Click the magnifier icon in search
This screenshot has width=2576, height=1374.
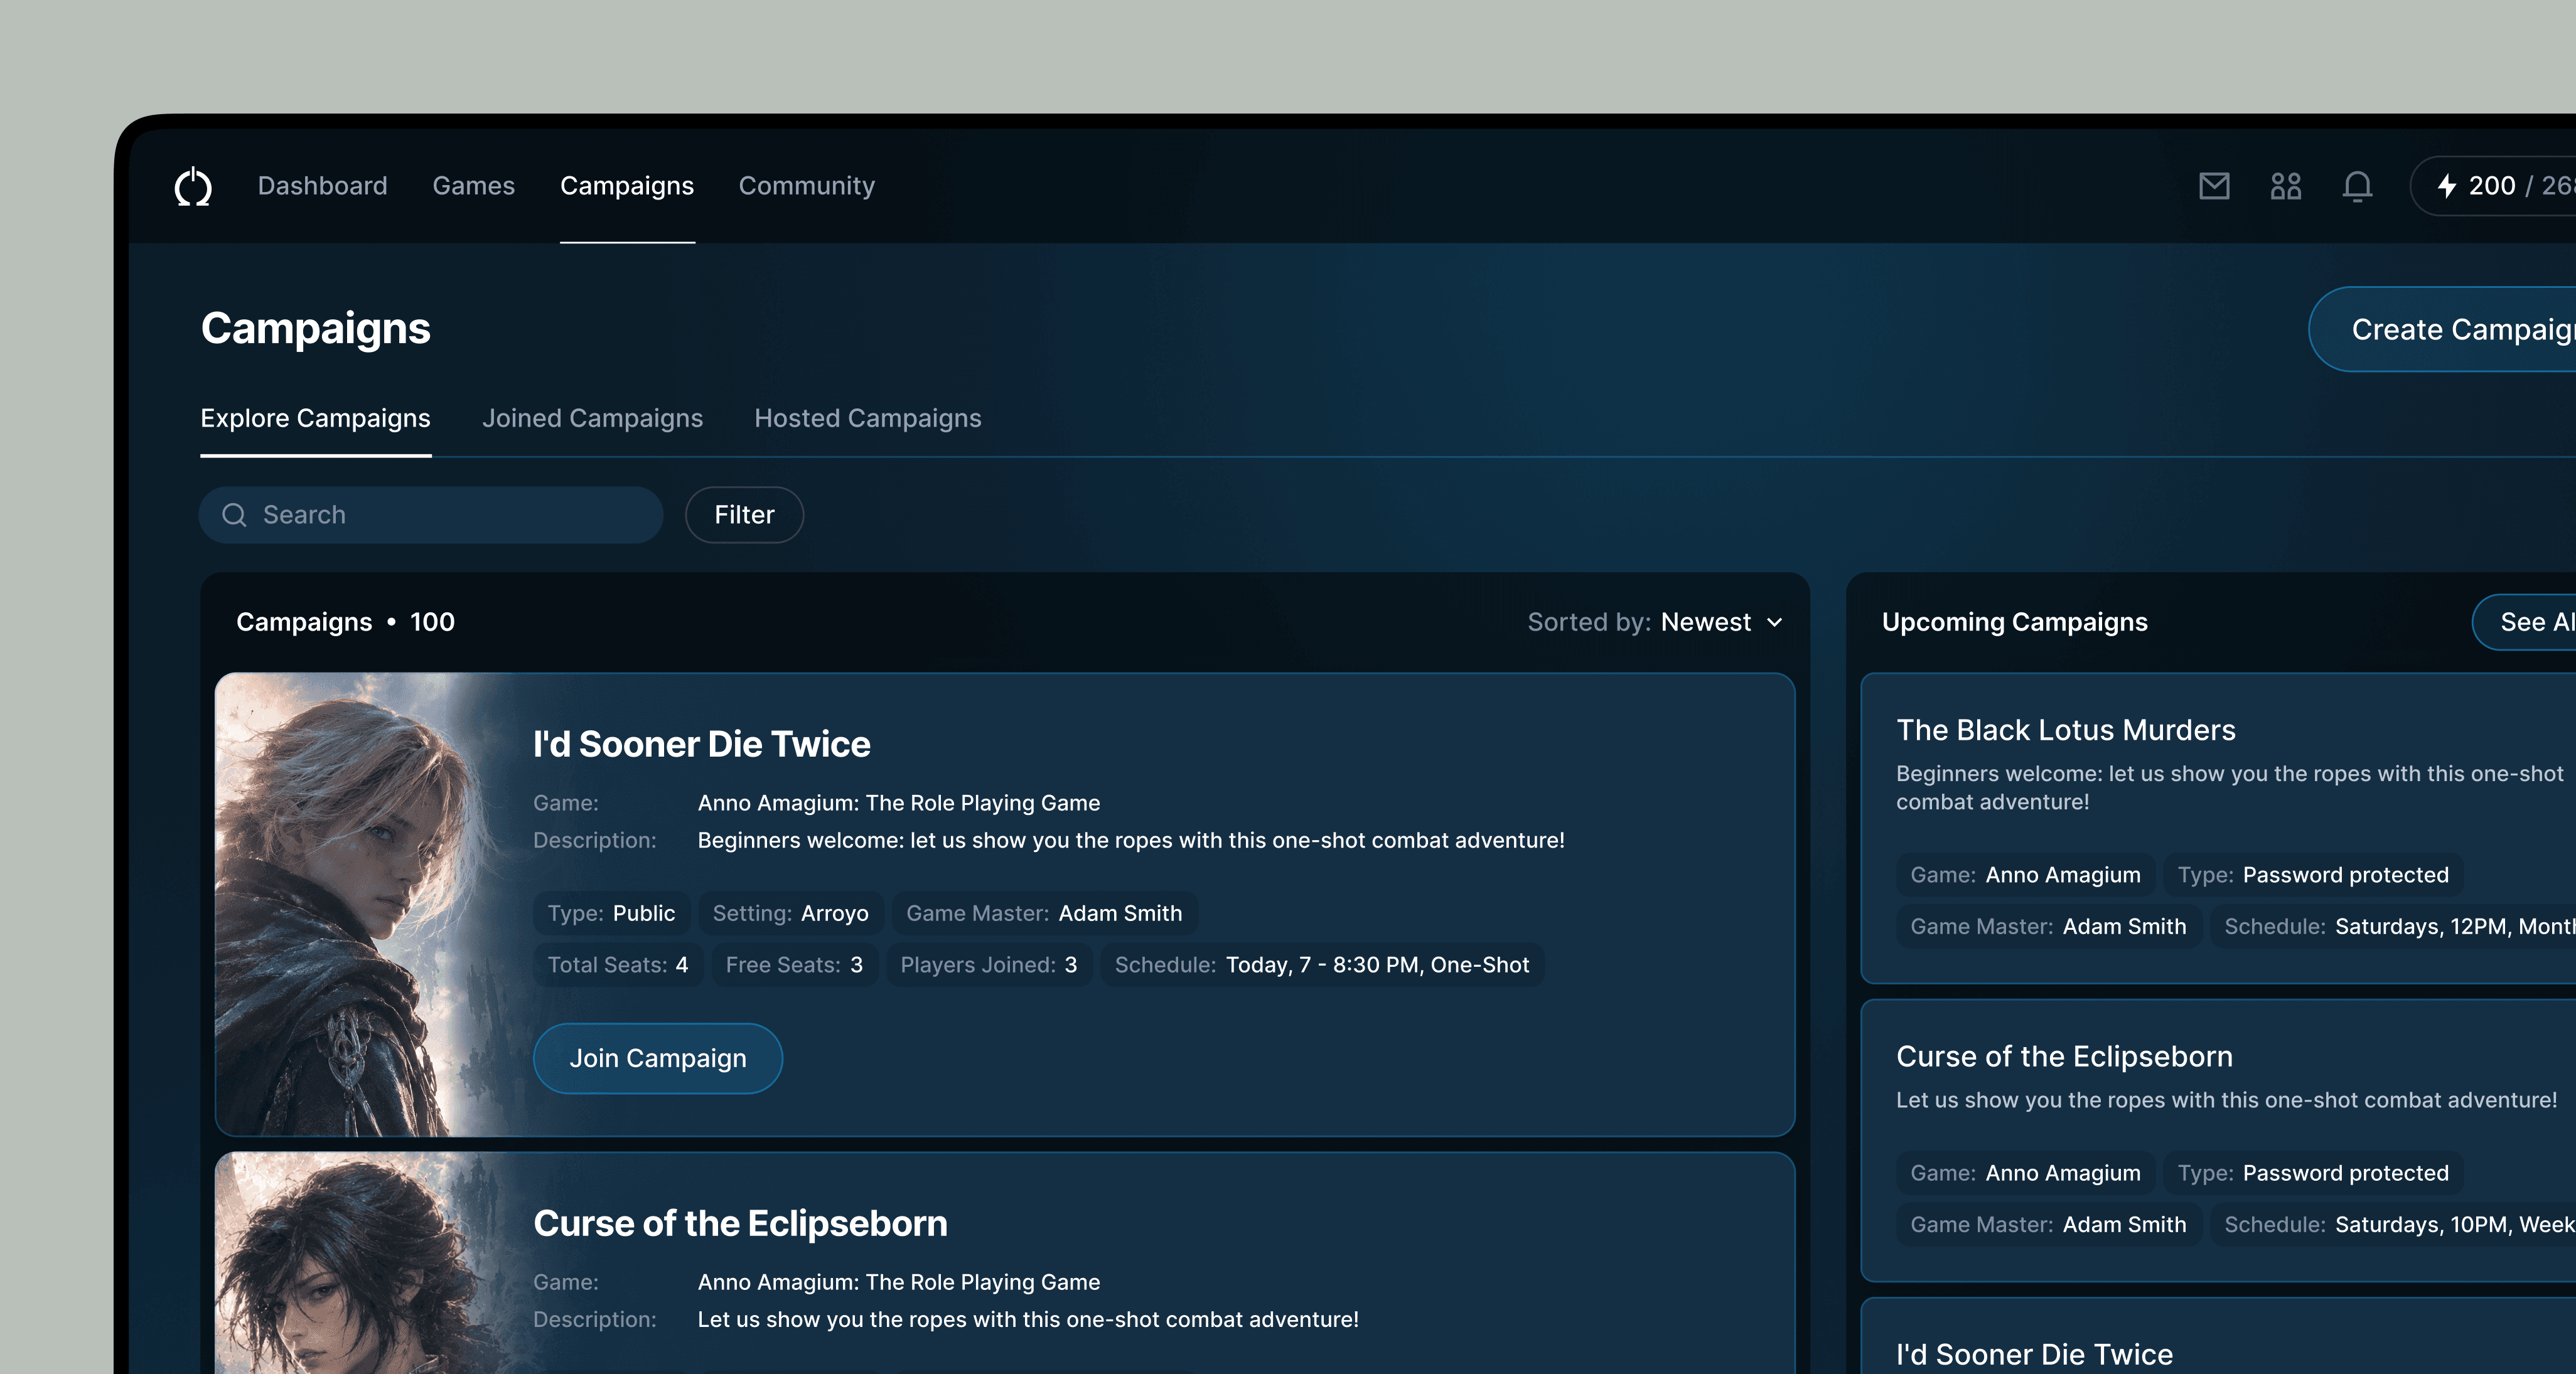point(234,514)
